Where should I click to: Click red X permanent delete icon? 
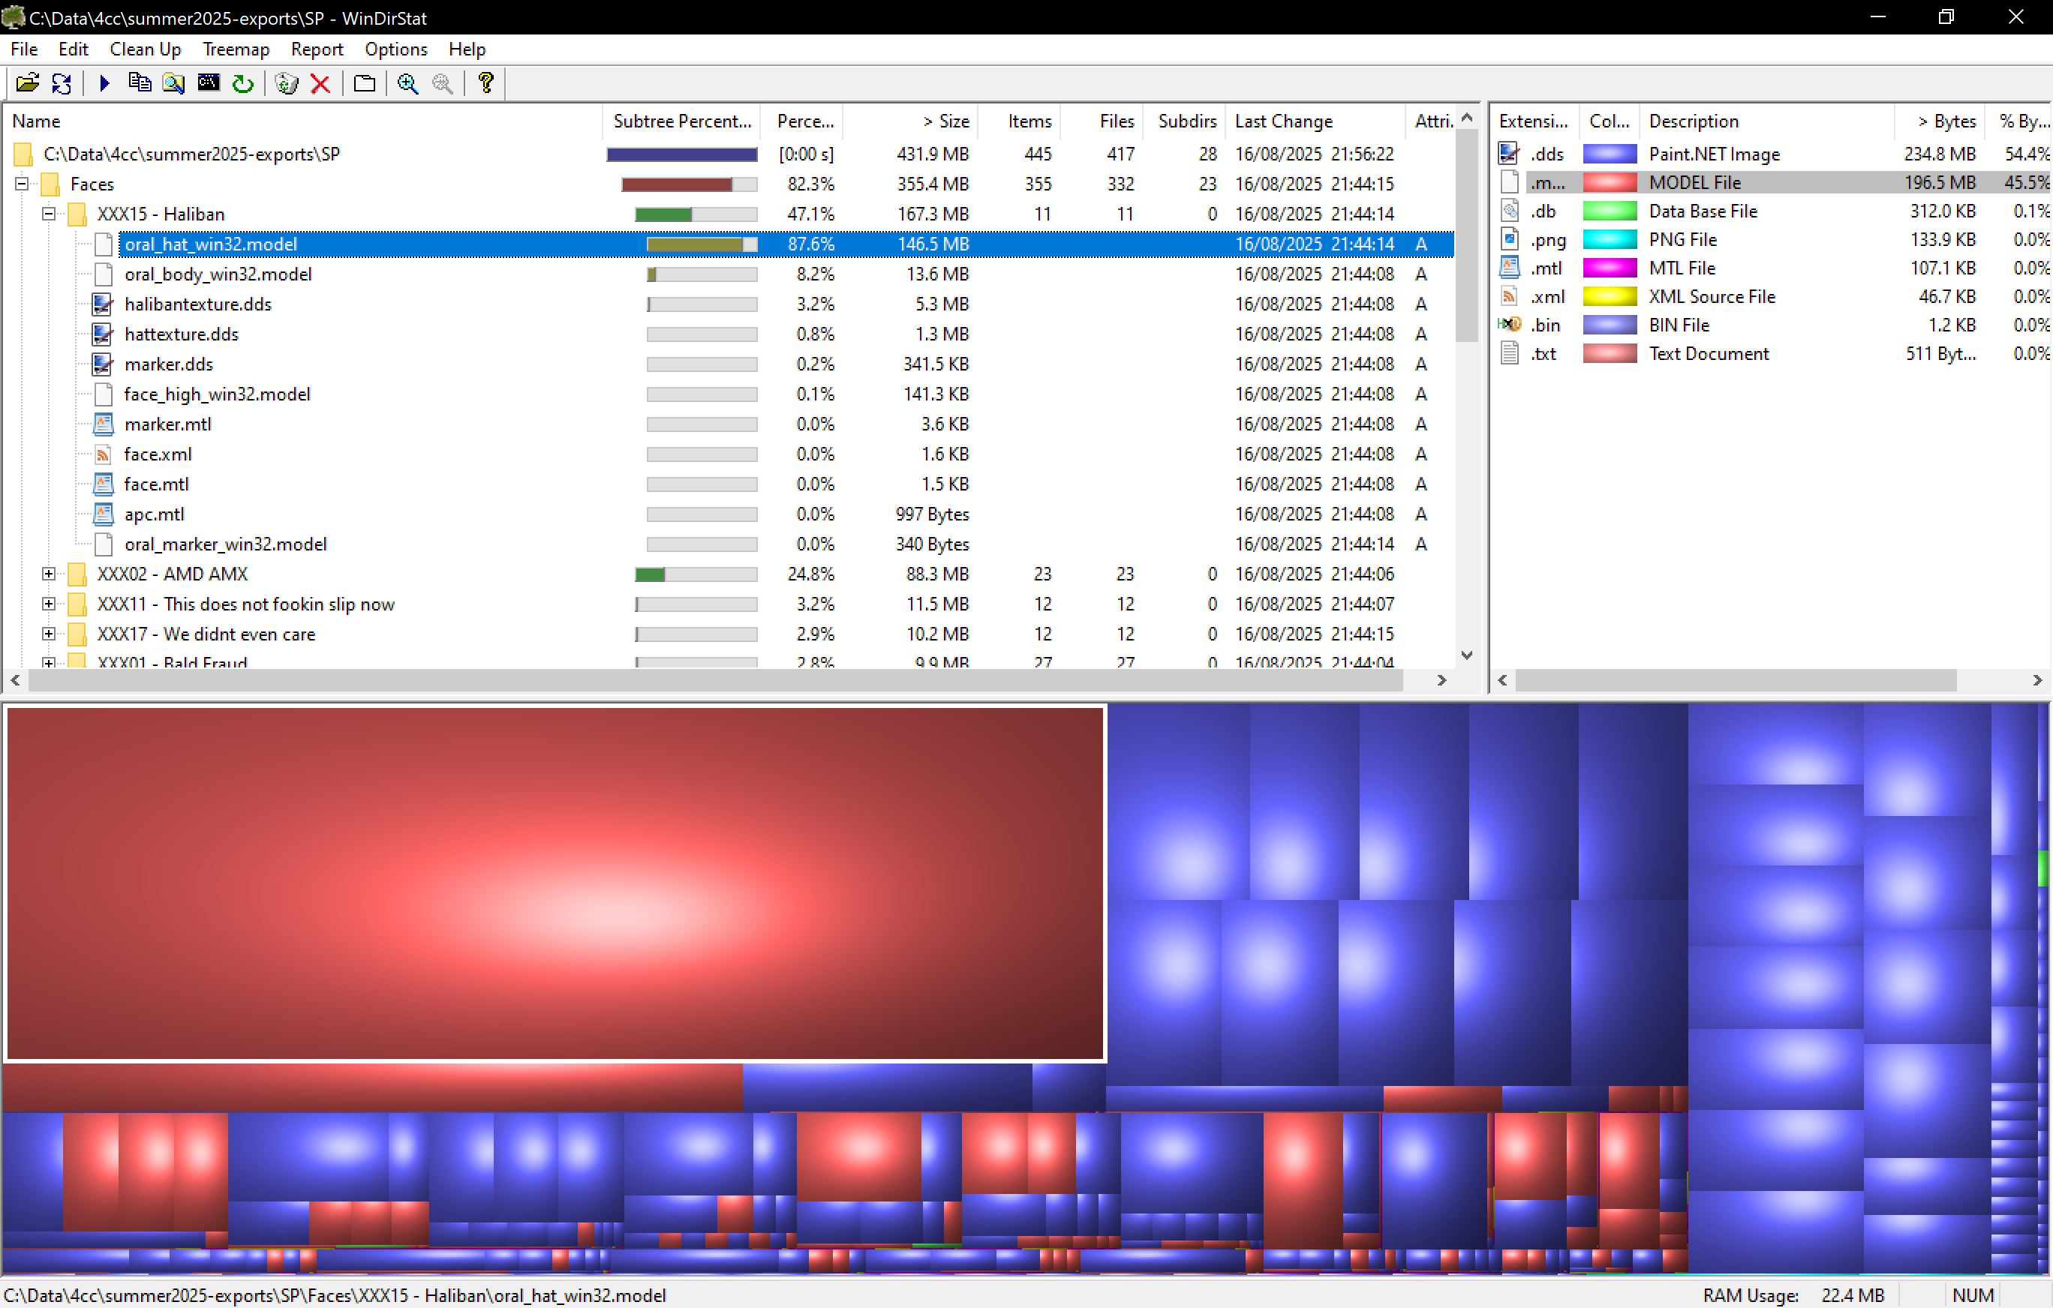320,82
